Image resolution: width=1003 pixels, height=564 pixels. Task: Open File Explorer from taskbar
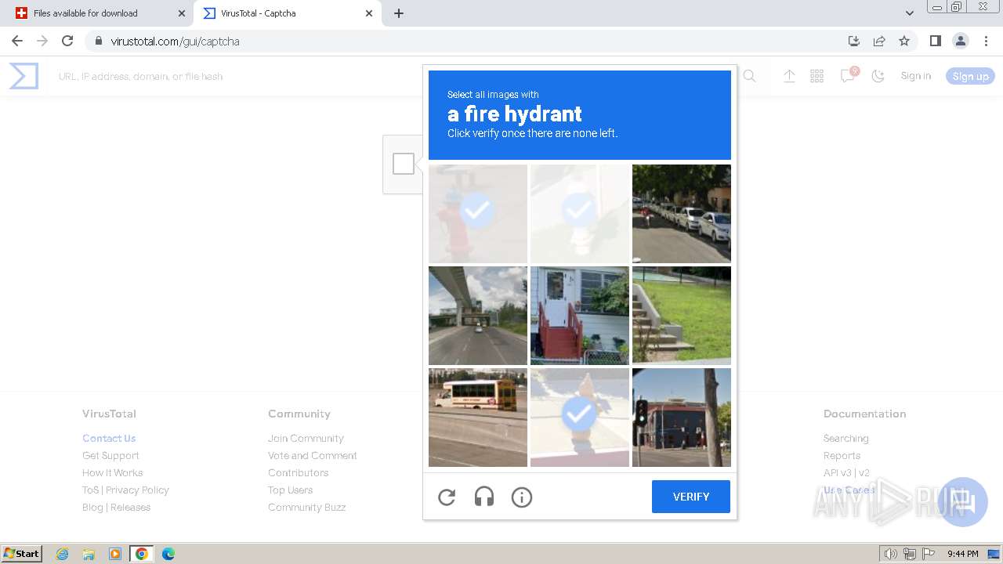click(x=89, y=554)
